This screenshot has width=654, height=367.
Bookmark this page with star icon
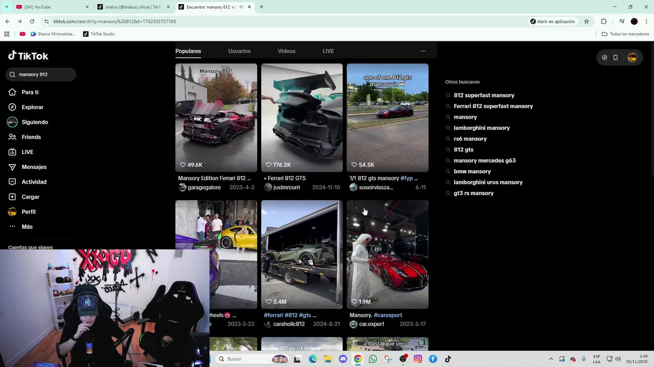(x=587, y=21)
